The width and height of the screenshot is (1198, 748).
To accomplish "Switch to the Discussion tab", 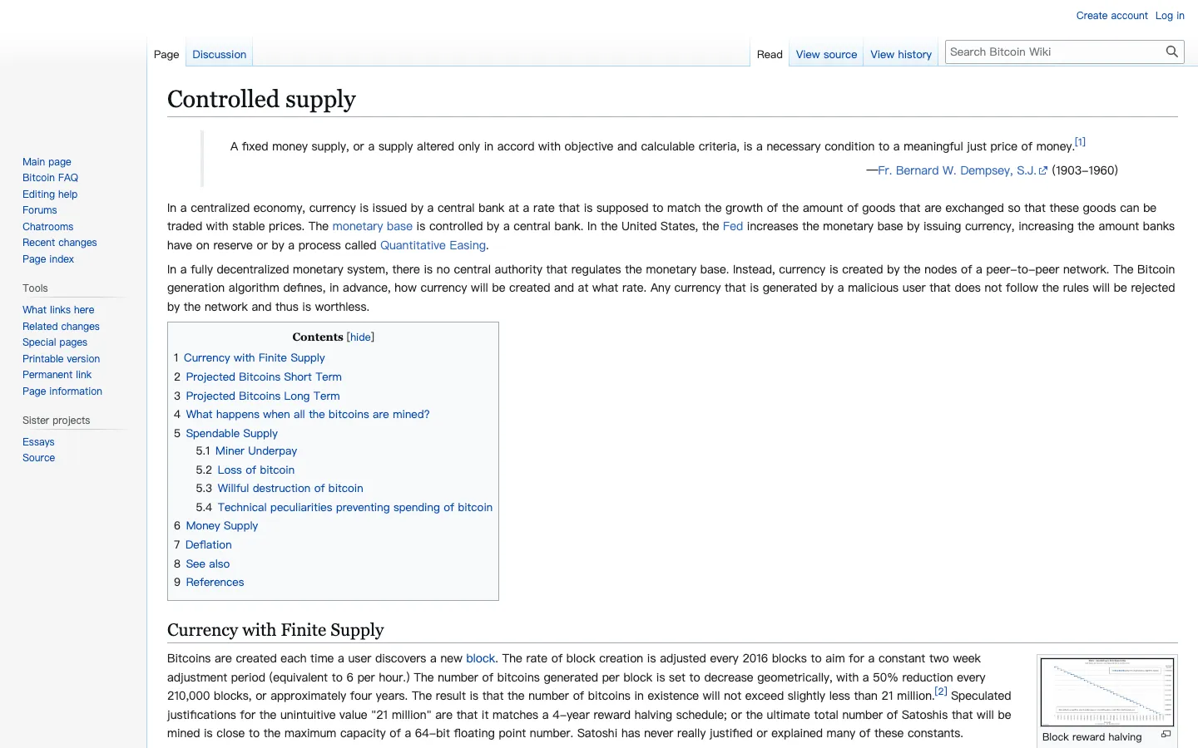I will pos(219,54).
